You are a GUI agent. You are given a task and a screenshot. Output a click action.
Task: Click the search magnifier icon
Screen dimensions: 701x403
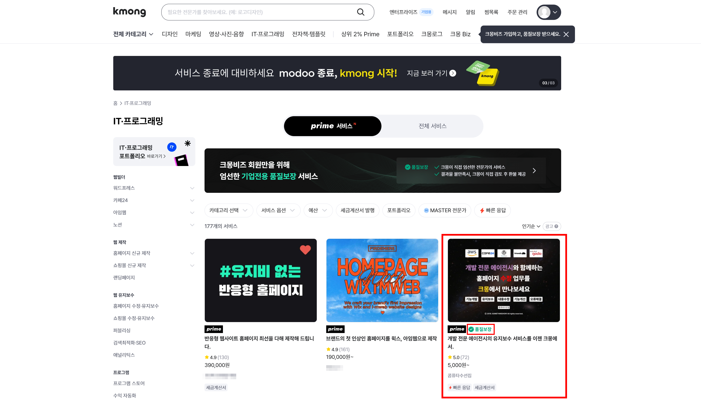(x=360, y=12)
